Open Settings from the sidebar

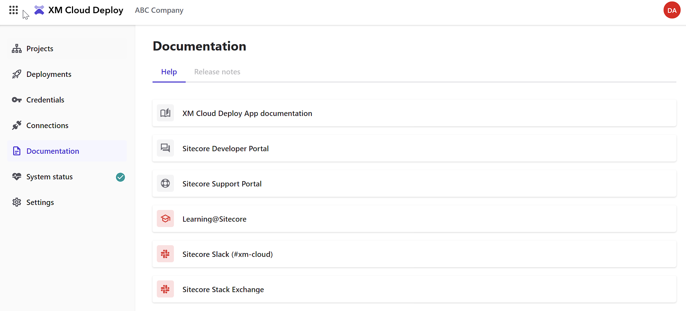coord(67,202)
